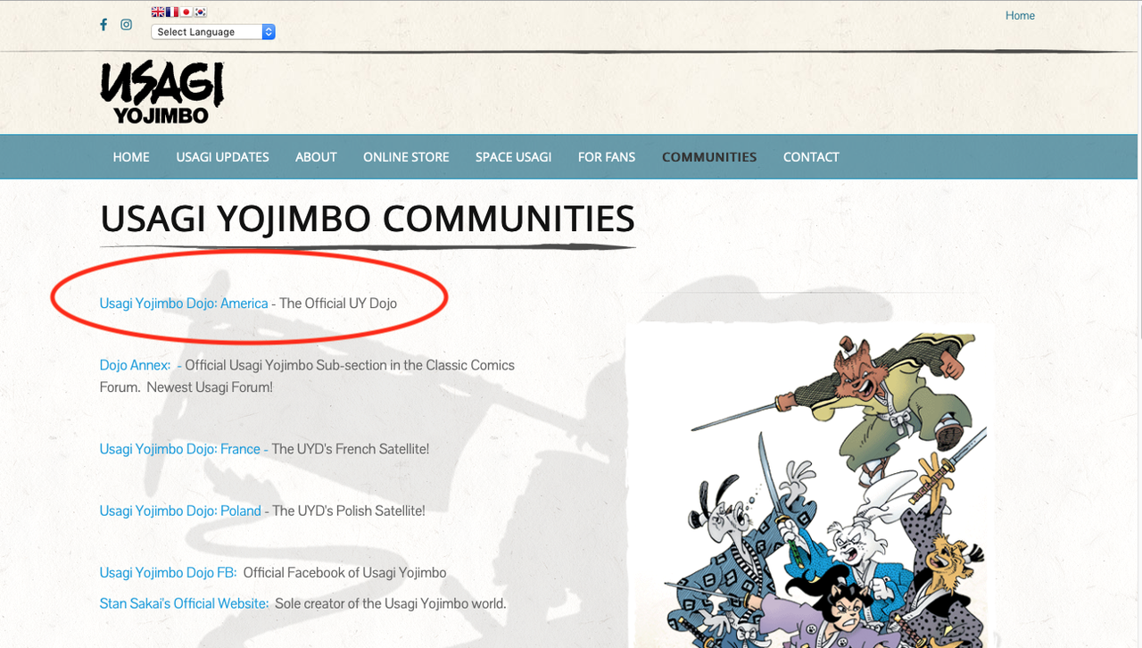The height and width of the screenshot is (648, 1142).
Task: Click 'Forum. Newest Usagi Forum!' text
Action: [186, 387]
